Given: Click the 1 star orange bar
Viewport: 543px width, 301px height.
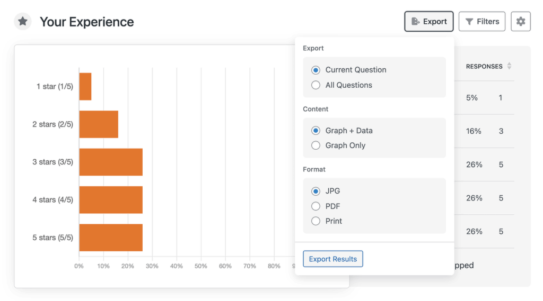Looking at the screenshot, I should (85, 86).
